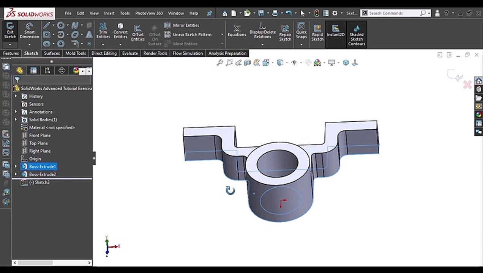
Task: Toggle Rapid Sketch mode
Action: tap(317, 33)
